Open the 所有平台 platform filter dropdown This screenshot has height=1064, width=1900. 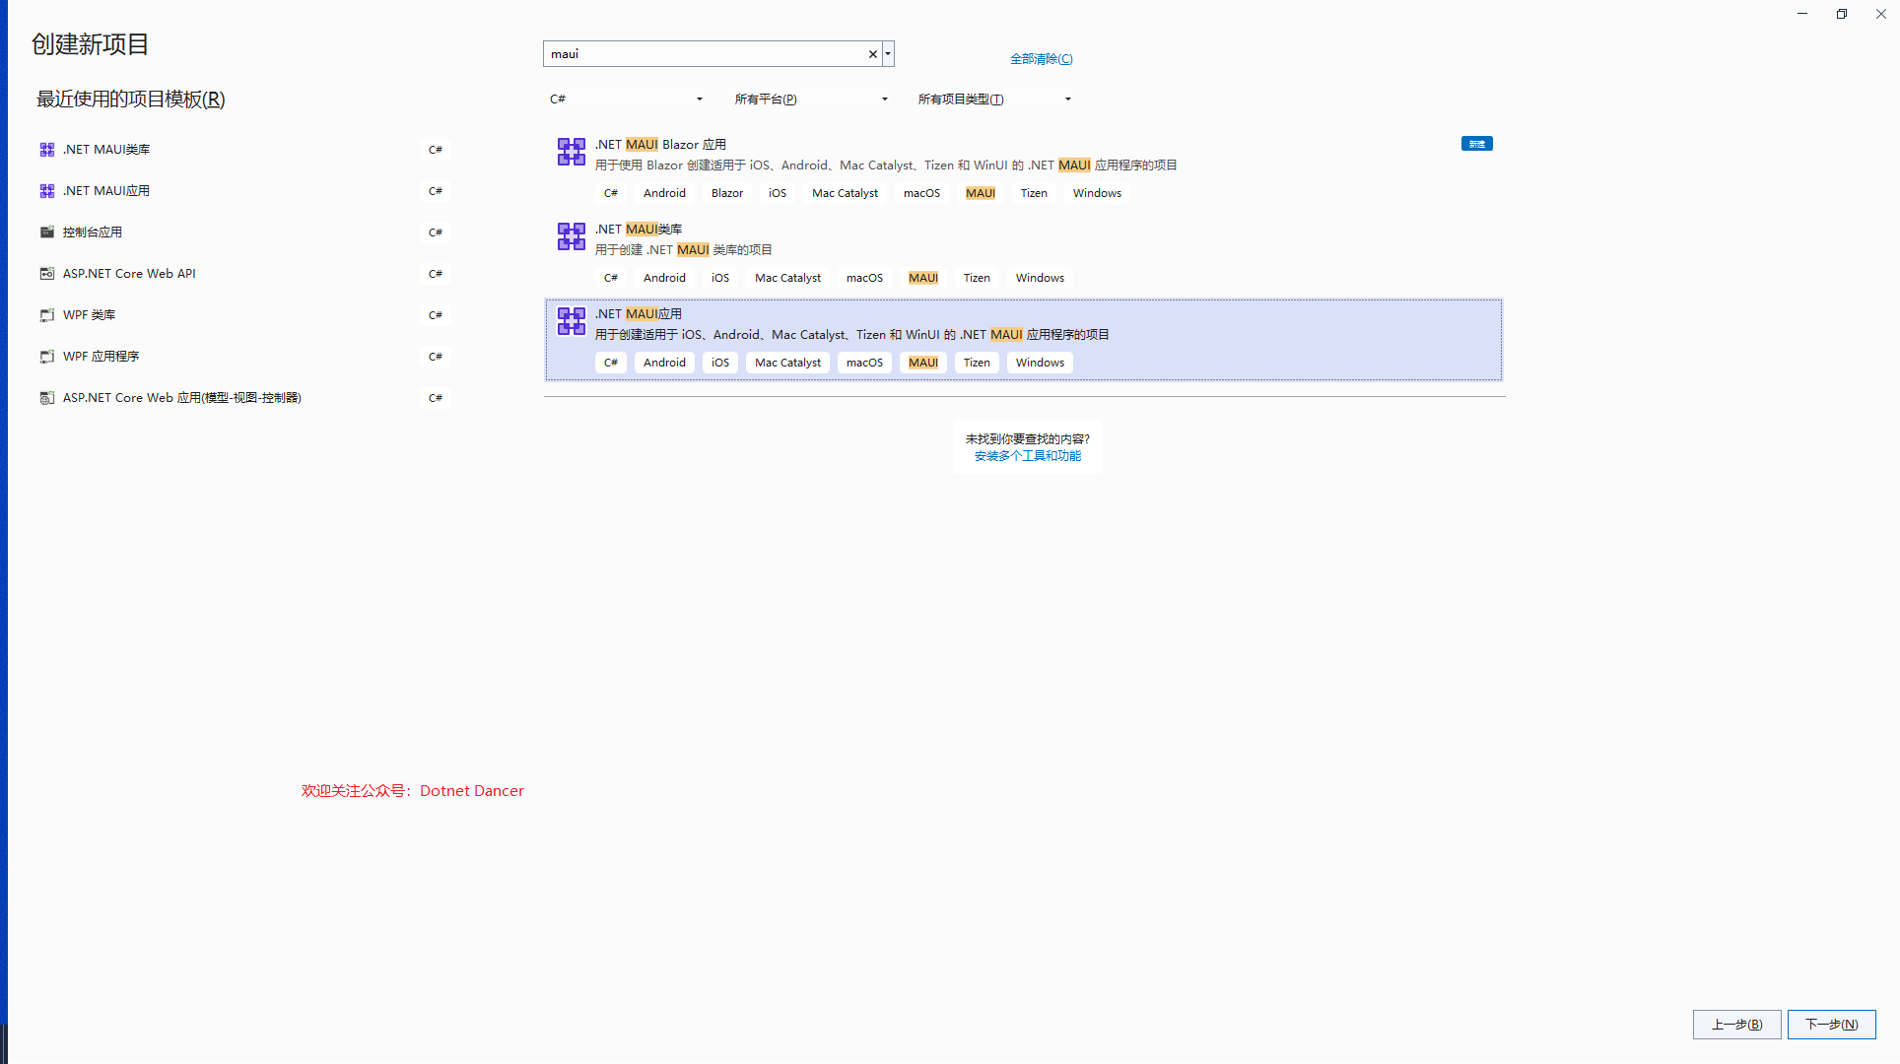(x=810, y=100)
